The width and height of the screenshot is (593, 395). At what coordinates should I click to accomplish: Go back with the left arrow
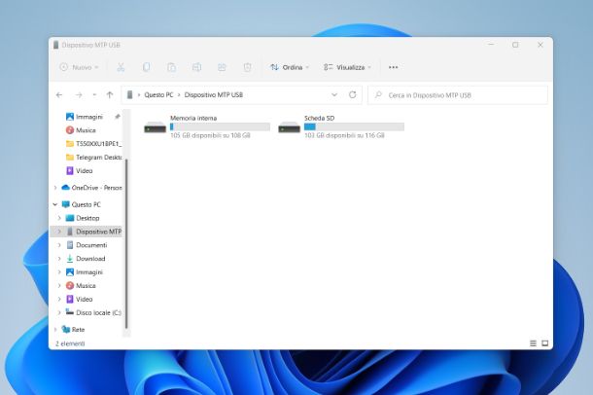59,95
